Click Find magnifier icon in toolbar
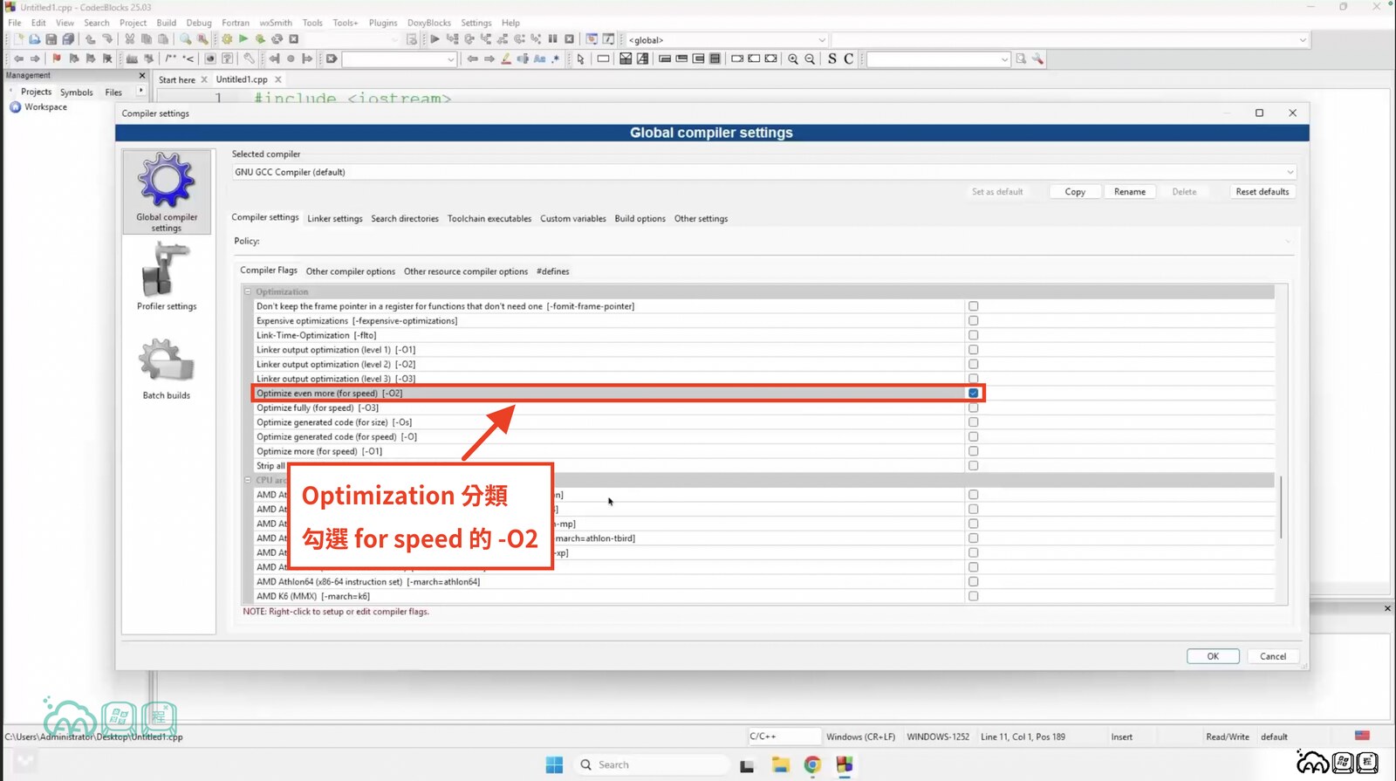Screen dimensions: 1396x781 pyautogui.click(x=185, y=39)
